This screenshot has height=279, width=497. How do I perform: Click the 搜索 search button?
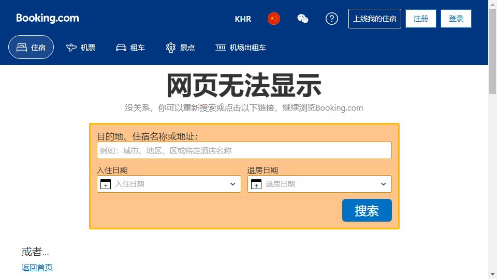pyautogui.click(x=367, y=210)
